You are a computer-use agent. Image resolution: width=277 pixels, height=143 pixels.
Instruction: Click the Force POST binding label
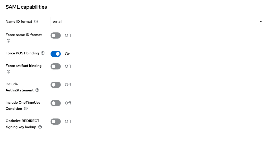click(x=22, y=53)
